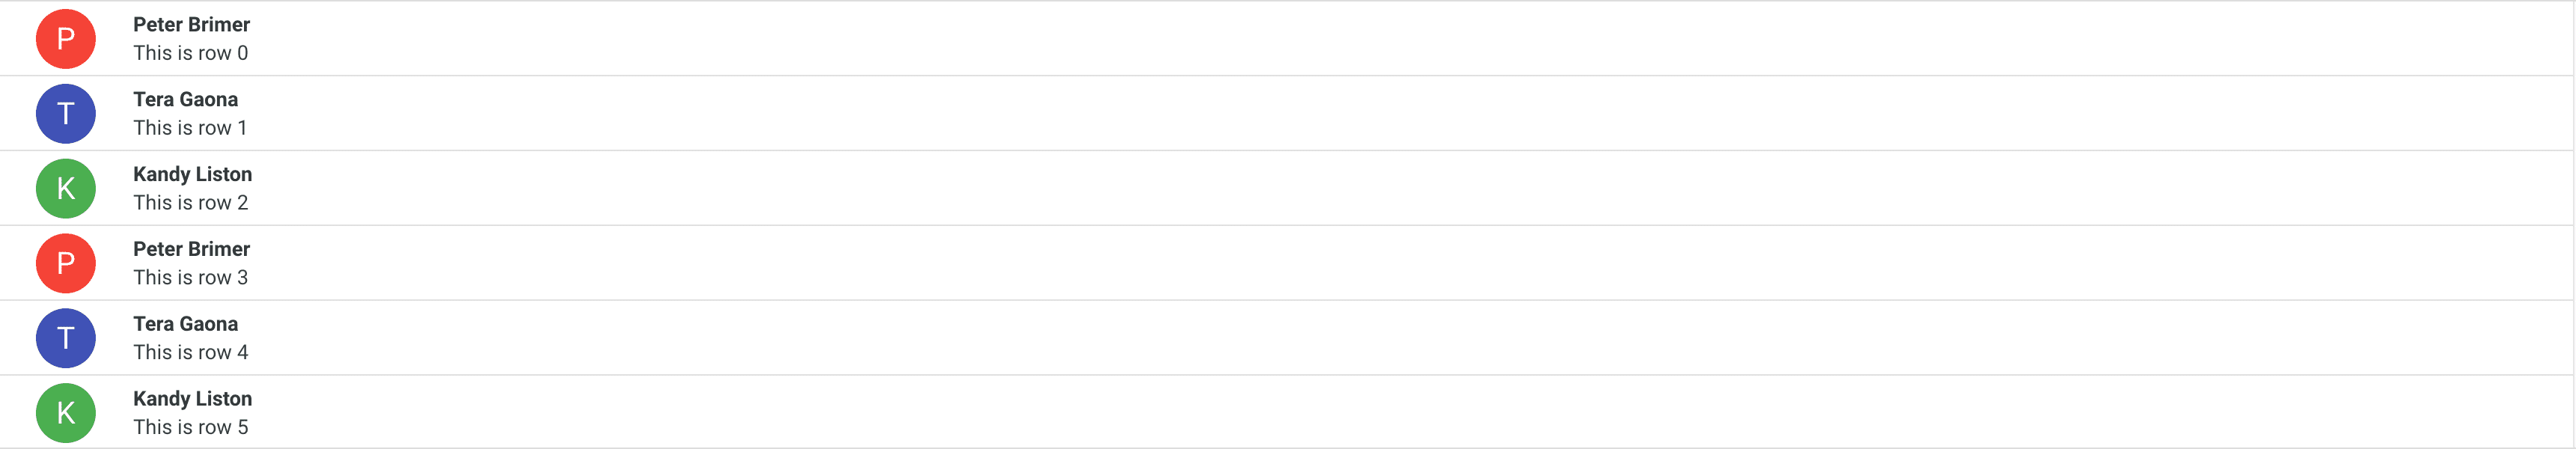Viewport: 2576px width, 449px height.
Task: Open the Tera Gaona name above row 4 text
Action: [185, 324]
